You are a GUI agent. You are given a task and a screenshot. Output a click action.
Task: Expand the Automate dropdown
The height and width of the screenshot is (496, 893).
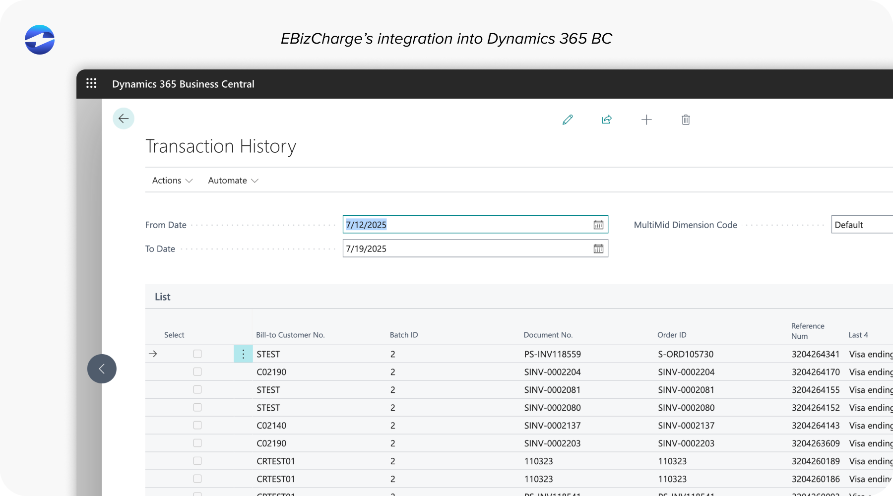tap(233, 181)
